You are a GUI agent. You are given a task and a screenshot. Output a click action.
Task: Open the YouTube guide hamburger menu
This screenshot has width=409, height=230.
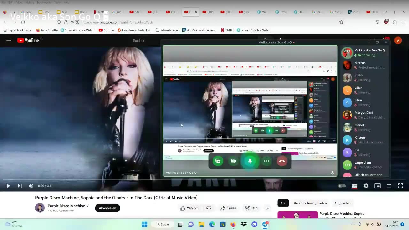pyautogui.click(x=9, y=40)
